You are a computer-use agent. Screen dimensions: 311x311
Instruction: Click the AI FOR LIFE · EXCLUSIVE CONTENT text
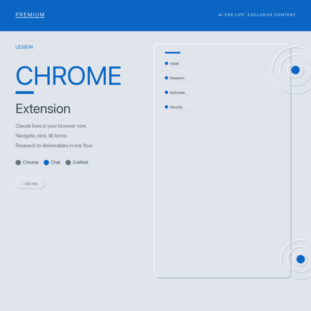(x=257, y=15)
